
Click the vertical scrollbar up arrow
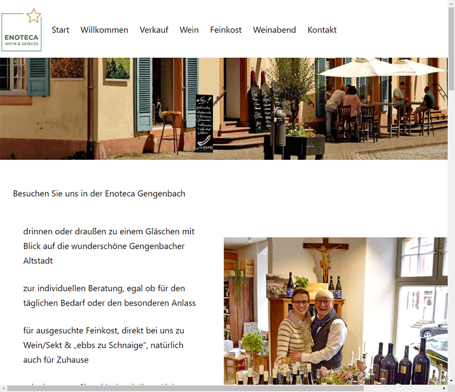(x=451, y=3)
